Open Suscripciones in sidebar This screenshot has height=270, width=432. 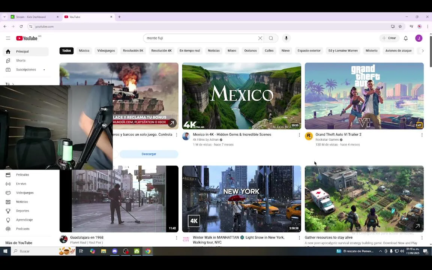[x=25, y=69]
